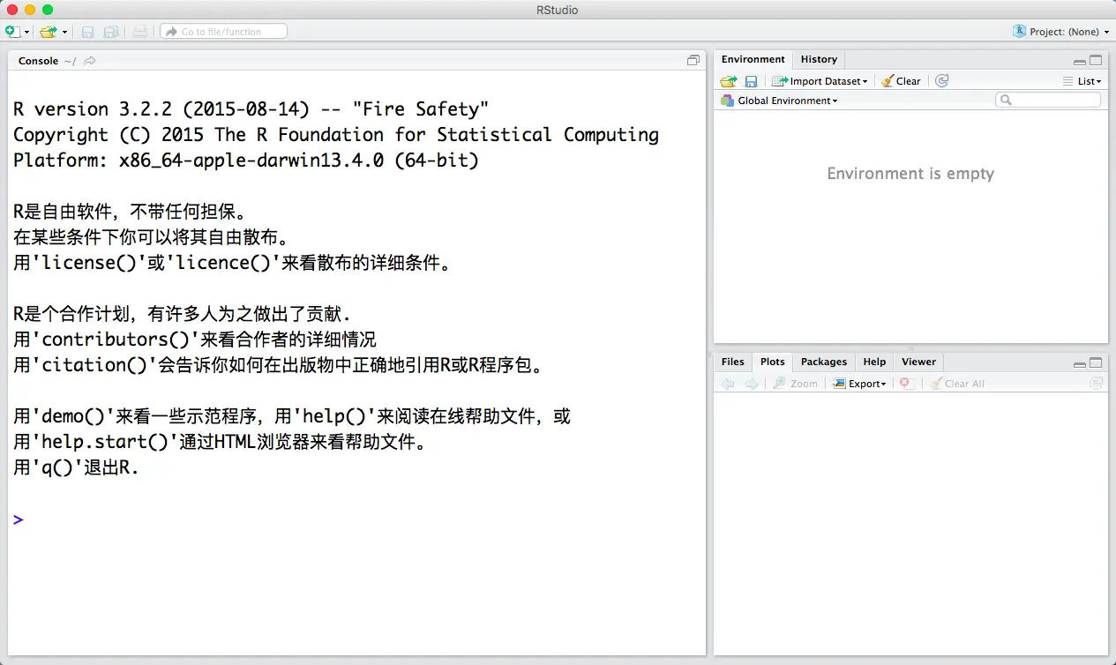Click the Print icon in main toolbar
The height and width of the screenshot is (665, 1116).
click(x=139, y=32)
